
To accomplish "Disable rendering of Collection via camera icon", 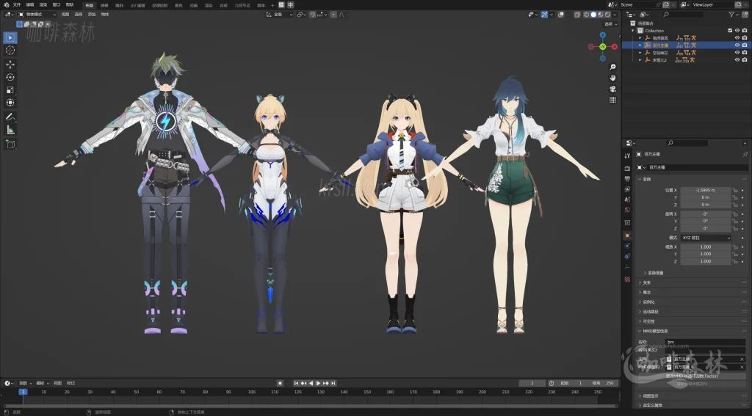I will tap(745, 31).
